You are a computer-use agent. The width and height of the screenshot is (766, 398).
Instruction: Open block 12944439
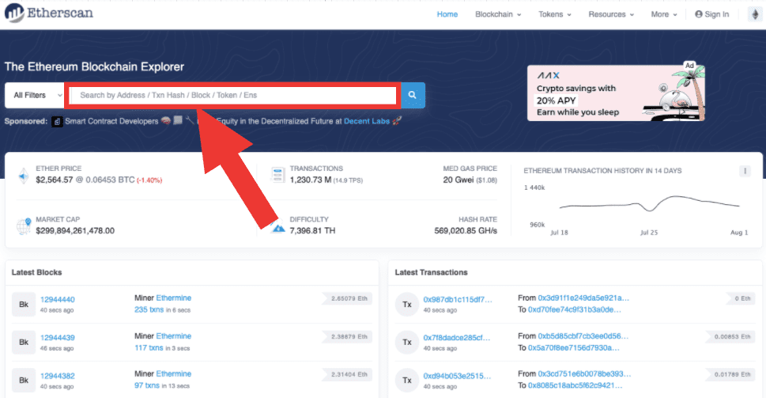[57, 338]
